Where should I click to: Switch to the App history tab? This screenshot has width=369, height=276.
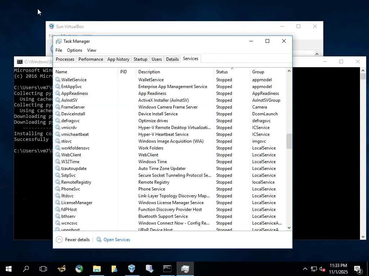pos(118,59)
